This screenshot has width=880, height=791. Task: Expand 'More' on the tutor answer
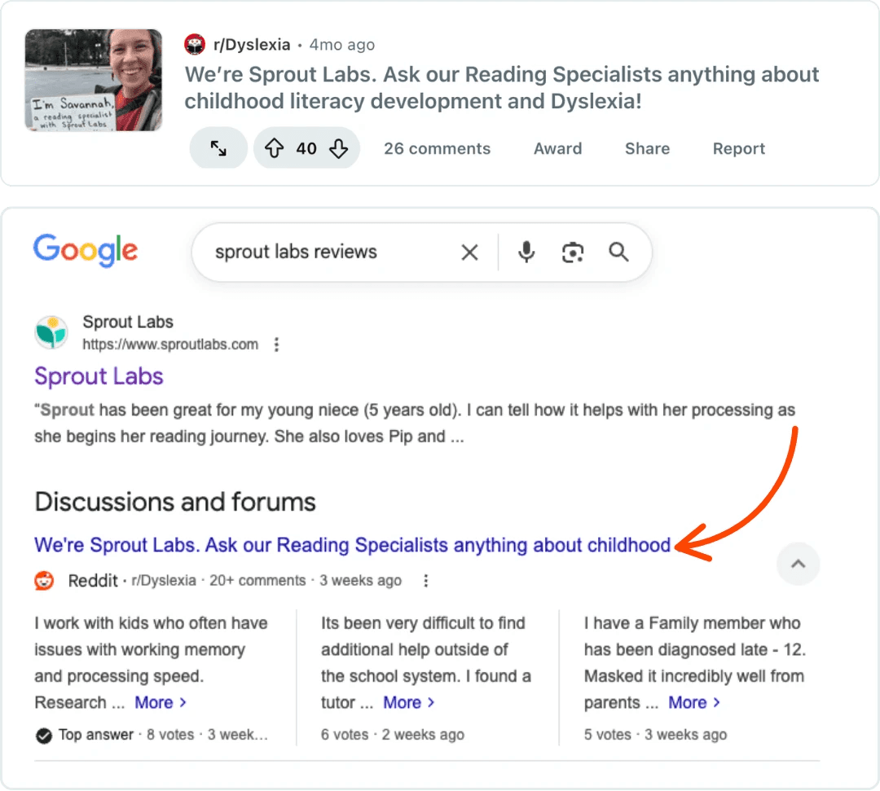408,702
